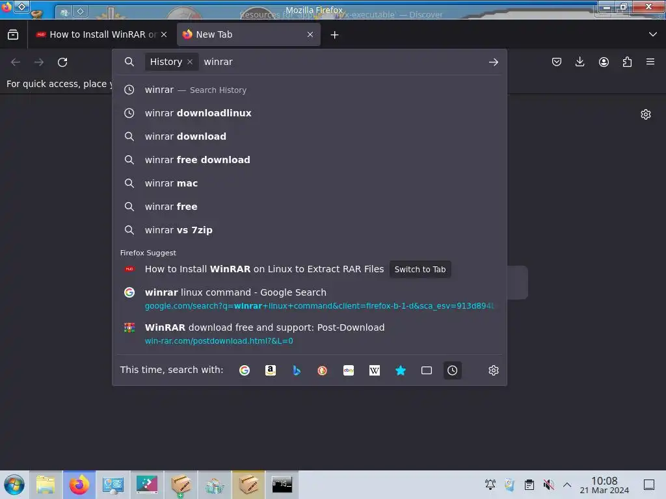Open 'How to Install WinRAR on Linux' result

[x=264, y=269]
